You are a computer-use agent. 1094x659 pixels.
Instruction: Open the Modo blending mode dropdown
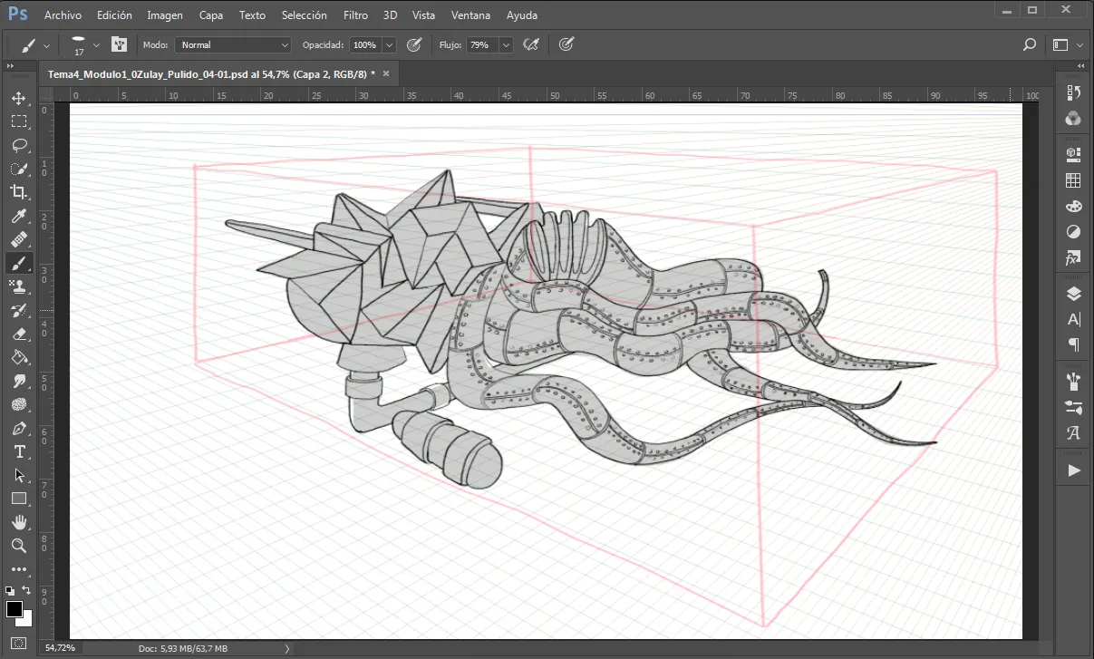(x=234, y=44)
